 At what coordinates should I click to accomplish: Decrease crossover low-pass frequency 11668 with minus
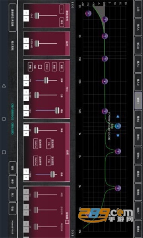coord(26,171)
